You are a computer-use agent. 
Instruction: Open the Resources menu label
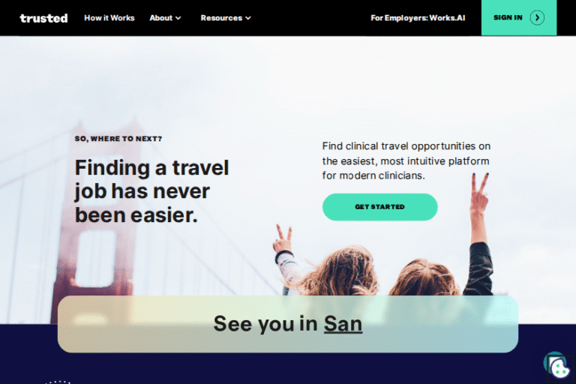point(221,18)
